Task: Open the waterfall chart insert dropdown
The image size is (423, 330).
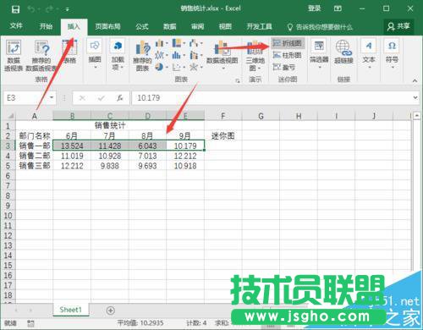Action: 196,43
